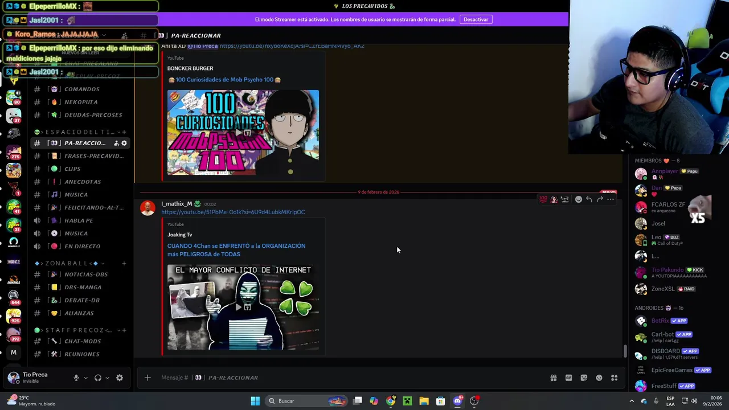Open microphone input options arrow
The width and height of the screenshot is (729, 410).
click(x=85, y=378)
